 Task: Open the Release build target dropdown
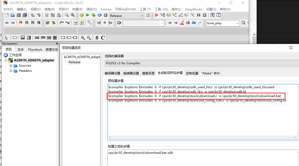click(x=142, y=16)
